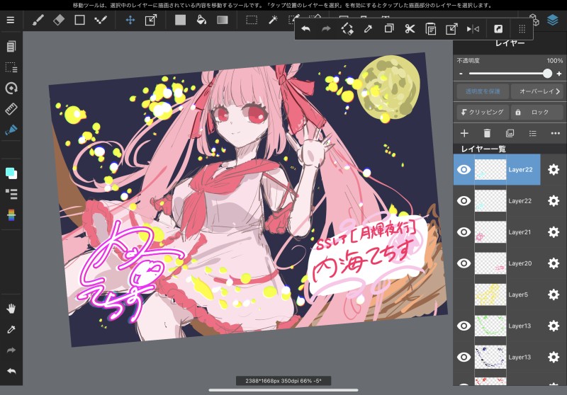Toggle the Layers panel icon
Screen dimensions: 567x395
click(553, 21)
